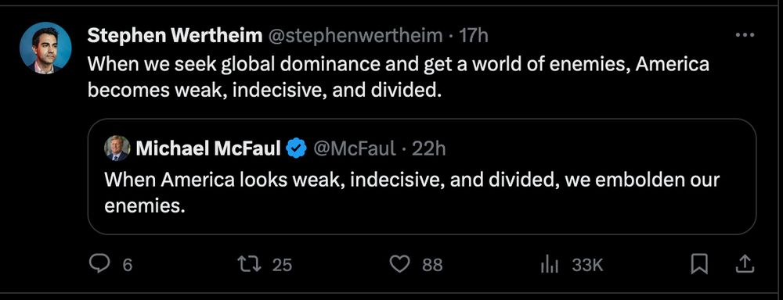This screenshot has height=300, width=783.
Task: Bookmark this tweet
Action: [x=699, y=264]
